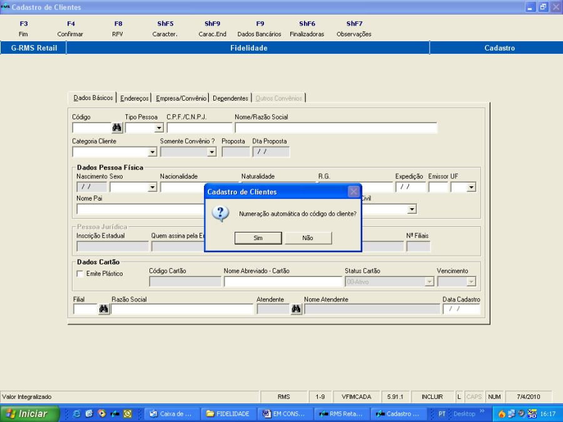Click the Razão Social field next to Filial
563x422 pixels.
point(183,309)
